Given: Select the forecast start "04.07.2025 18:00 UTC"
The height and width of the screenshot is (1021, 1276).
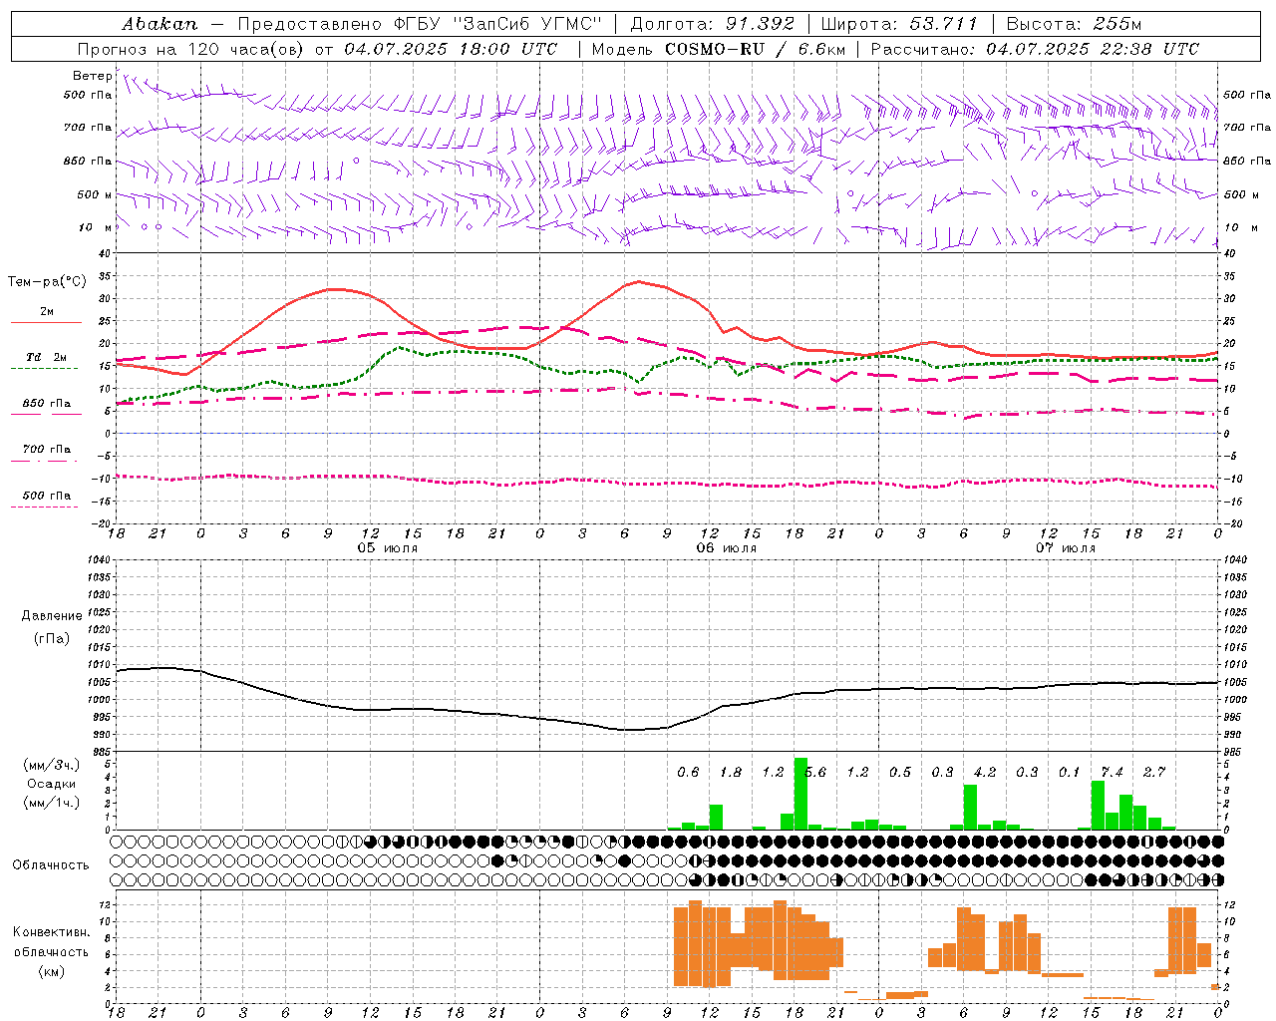Looking at the screenshot, I should click(452, 49).
